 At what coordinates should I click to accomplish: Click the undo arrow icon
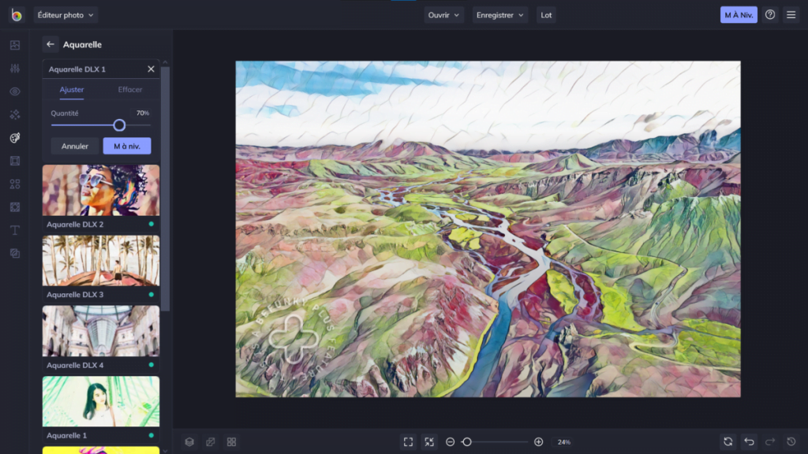pyautogui.click(x=749, y=442)
